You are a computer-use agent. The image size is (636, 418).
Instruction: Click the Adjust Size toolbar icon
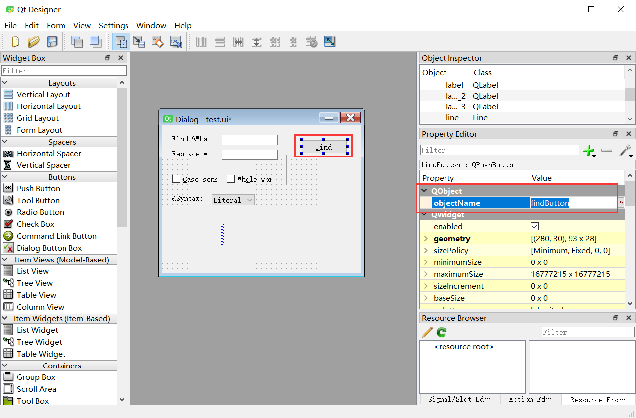pyautogui.click(x=330, y=42)
